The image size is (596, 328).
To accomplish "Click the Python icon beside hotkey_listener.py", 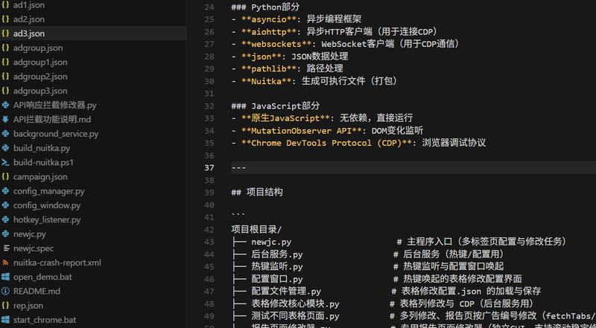I will (5, 220).
